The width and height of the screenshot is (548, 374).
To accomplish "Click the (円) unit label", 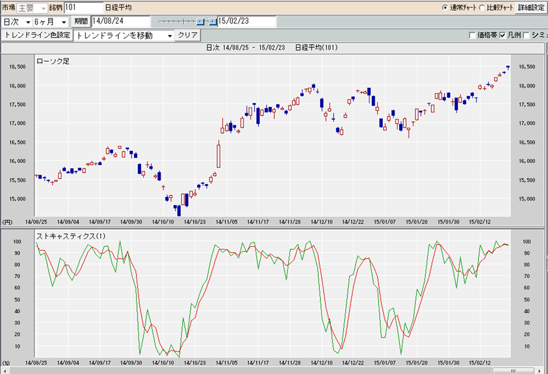I will 7,222.
